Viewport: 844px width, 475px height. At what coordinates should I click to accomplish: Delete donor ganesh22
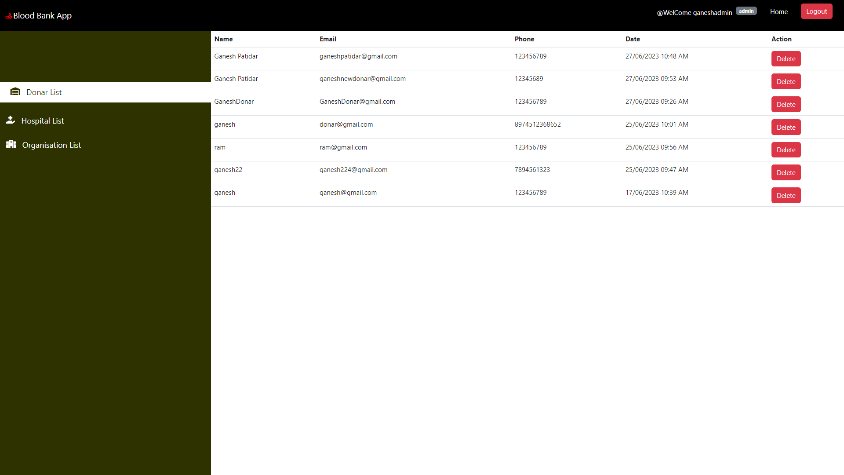click(786, 172)
